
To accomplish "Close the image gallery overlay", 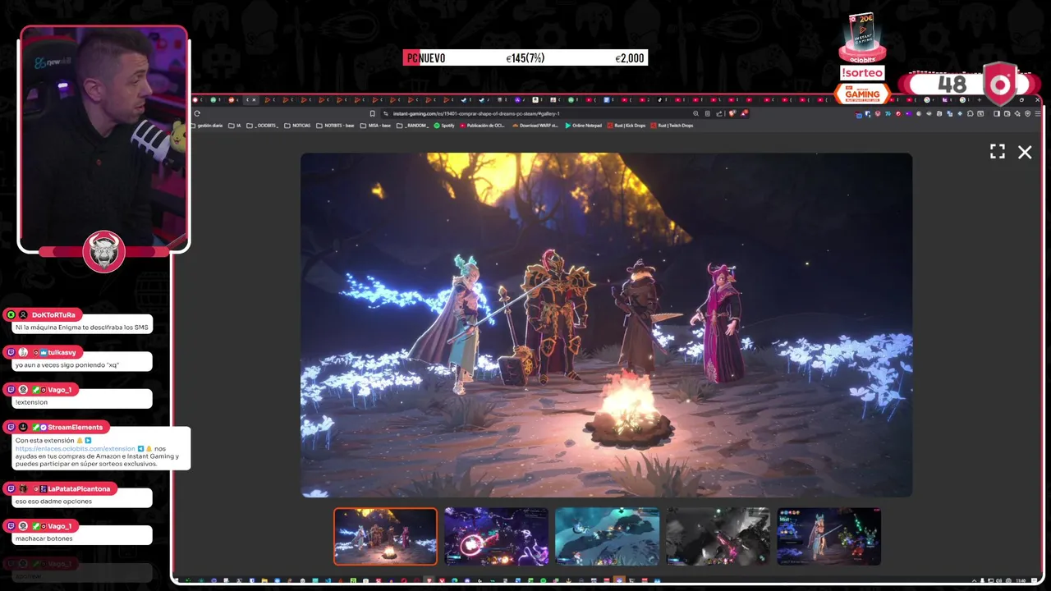I will pos(1025,152).
